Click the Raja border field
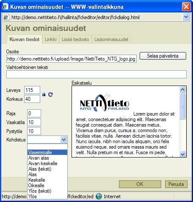Viewport: 193px width, 202px height. (x=34, y=113)
